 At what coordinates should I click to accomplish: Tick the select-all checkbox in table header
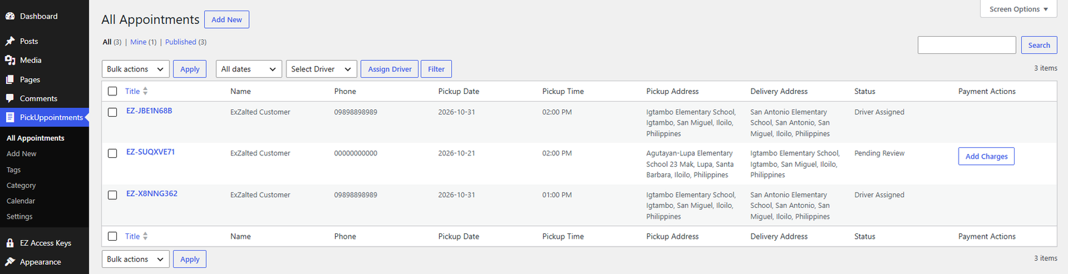112,91
